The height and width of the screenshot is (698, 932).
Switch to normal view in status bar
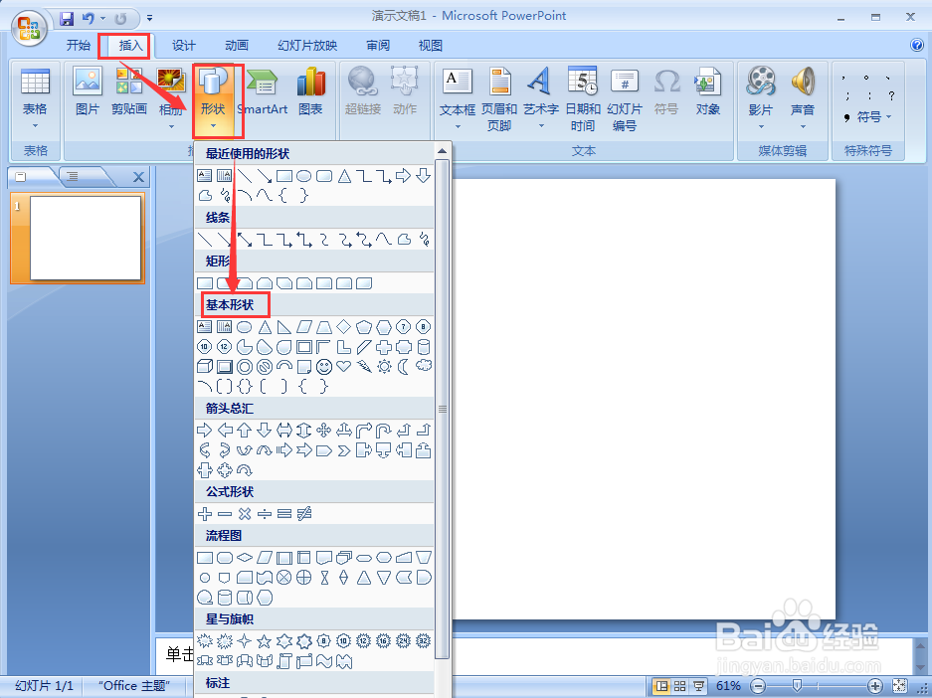[661, 686]
